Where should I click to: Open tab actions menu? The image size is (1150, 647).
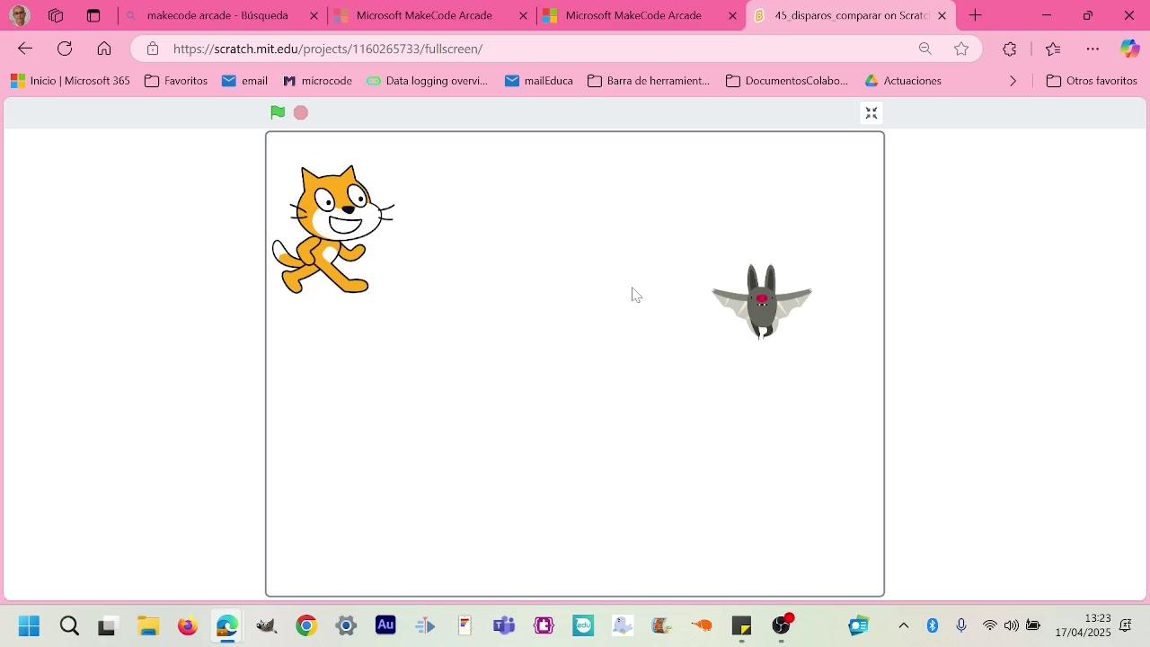tap(93, 15)
